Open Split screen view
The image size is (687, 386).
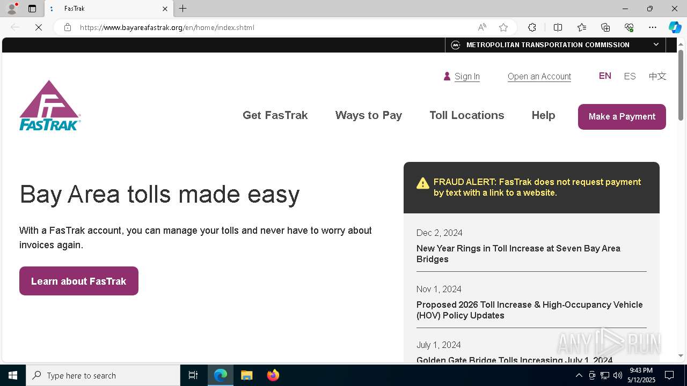click(x=558, y=27)
